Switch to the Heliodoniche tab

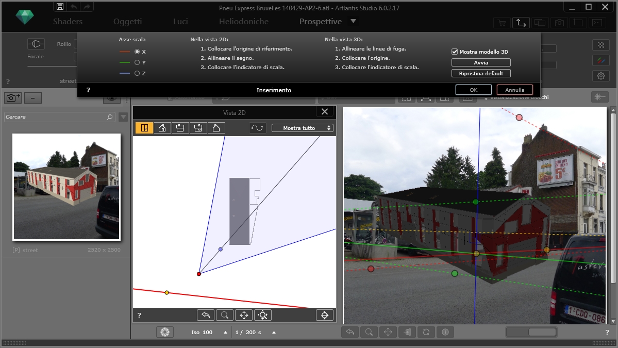[244, 21]
